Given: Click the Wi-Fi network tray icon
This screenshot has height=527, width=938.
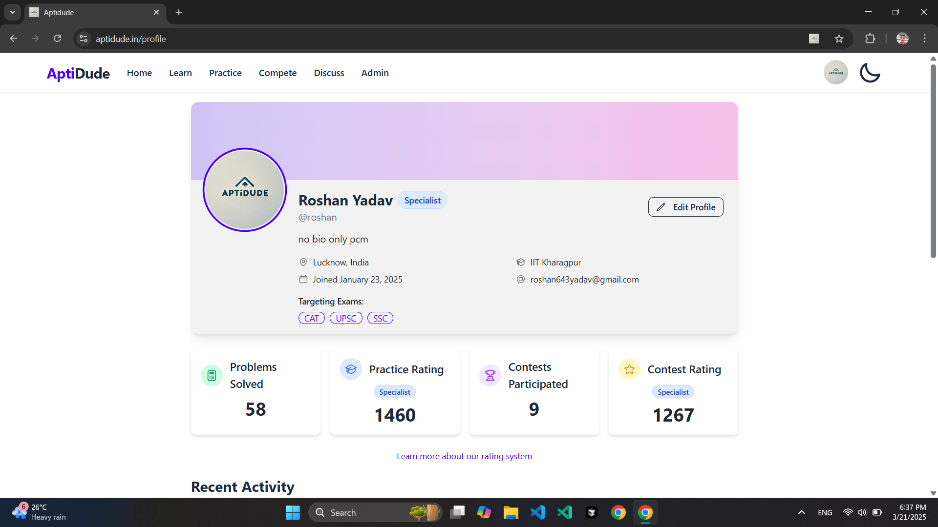Looking at the screenshot, I should (x=848, y=512).
